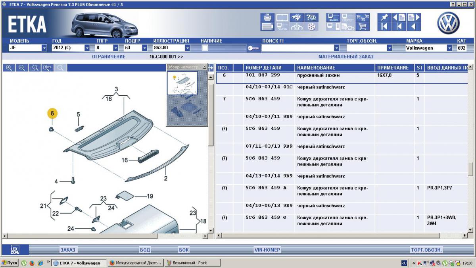The image size is (476, 268).
Task: Click the КАТ field showing 692
Action: tap(463, 48)
